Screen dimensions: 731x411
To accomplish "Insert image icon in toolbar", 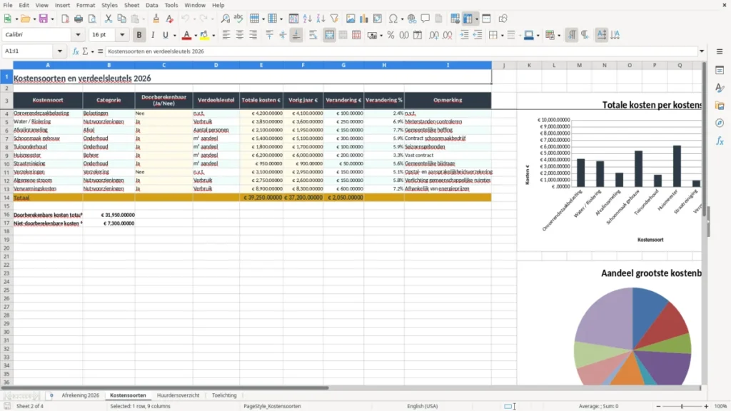I will click(351, 19).
